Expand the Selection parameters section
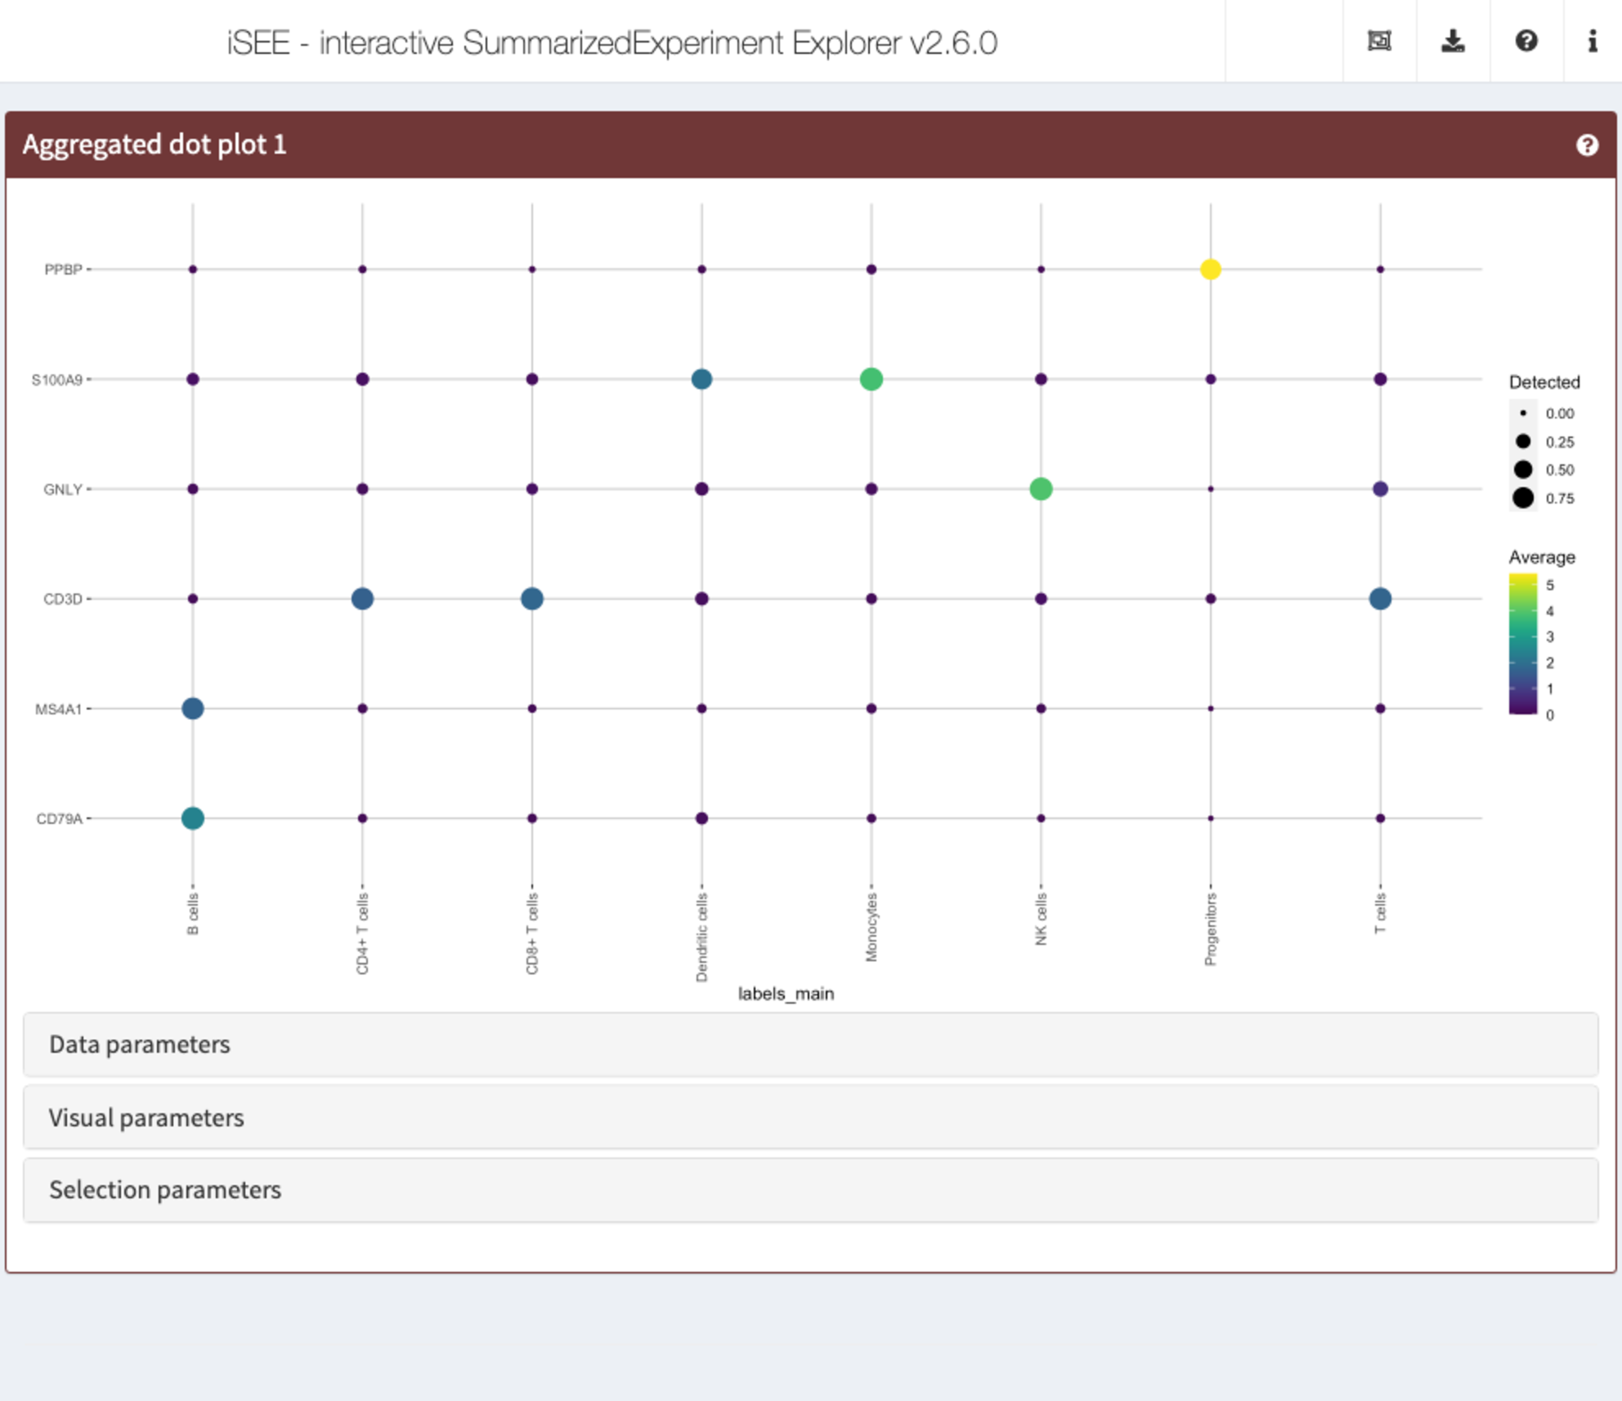This screenshot has width=1622, height=1401. (810, 1189)
